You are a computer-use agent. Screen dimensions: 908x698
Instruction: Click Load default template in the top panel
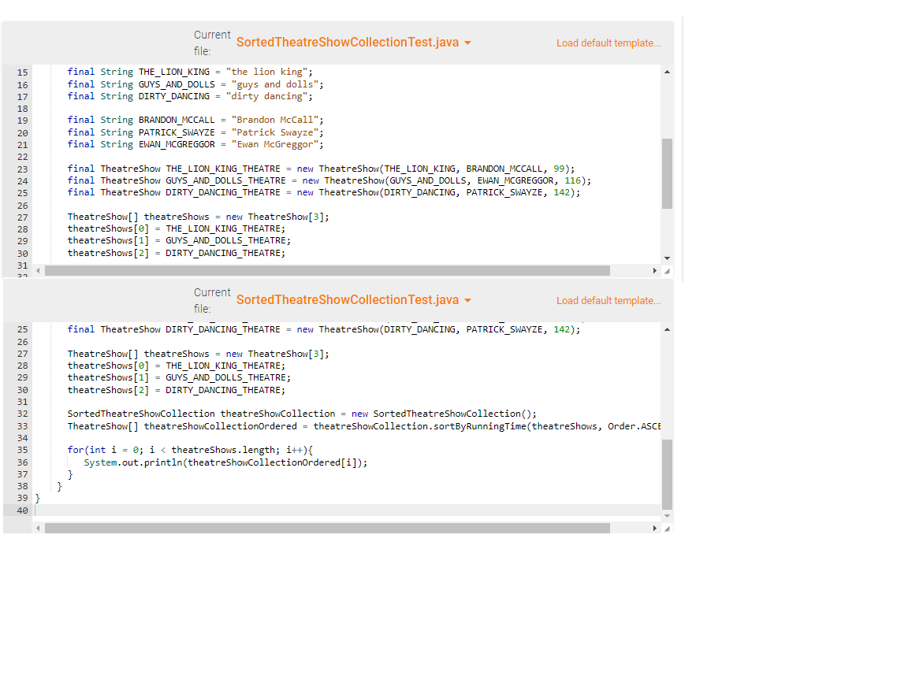click(x=608, y=43)
